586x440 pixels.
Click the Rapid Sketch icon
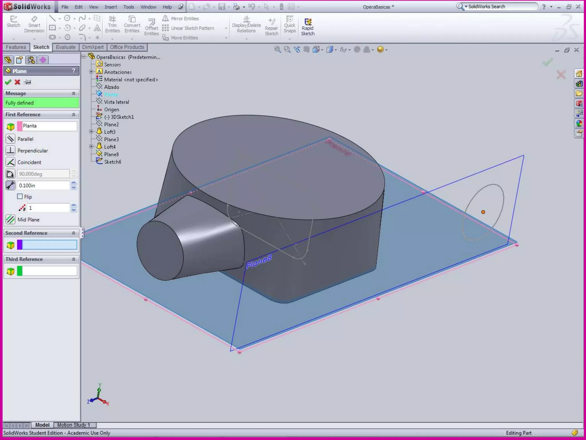click(x=308, y=22)
